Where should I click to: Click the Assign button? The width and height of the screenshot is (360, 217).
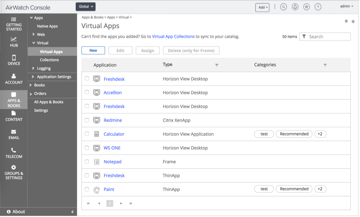(148, 51)
